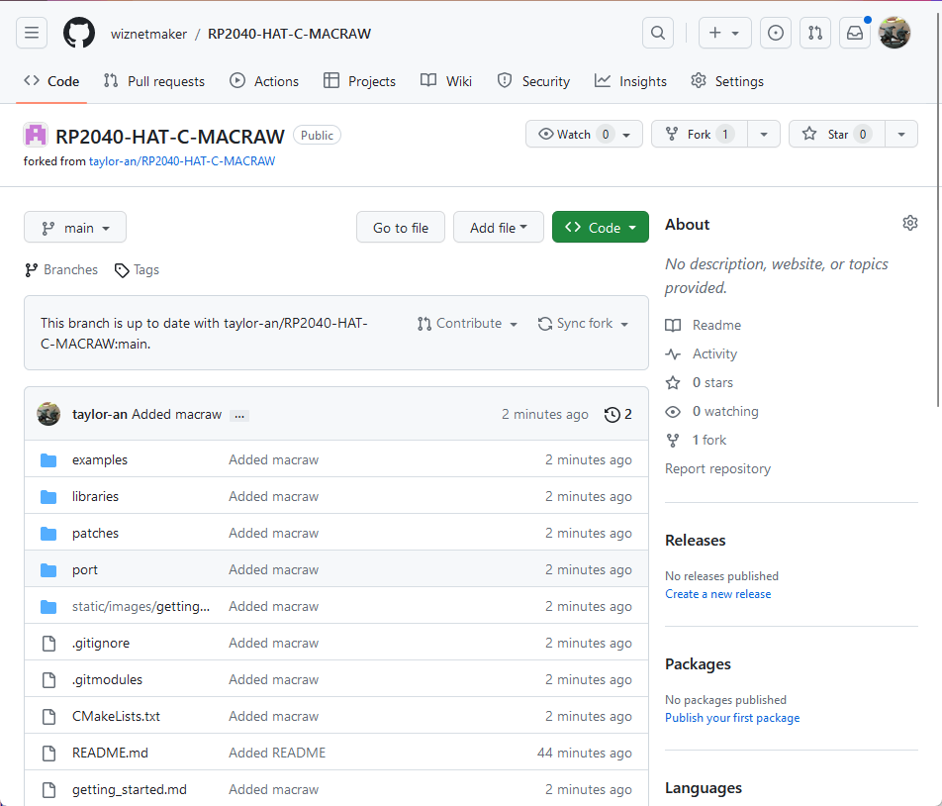Click the wiznetmaker owner link

149,34
